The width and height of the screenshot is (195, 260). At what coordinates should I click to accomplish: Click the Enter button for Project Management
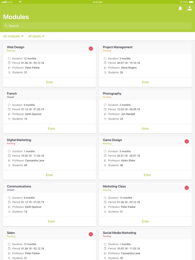[x=146, y=82]
